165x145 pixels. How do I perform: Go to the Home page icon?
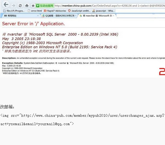(x=27, y=6)
